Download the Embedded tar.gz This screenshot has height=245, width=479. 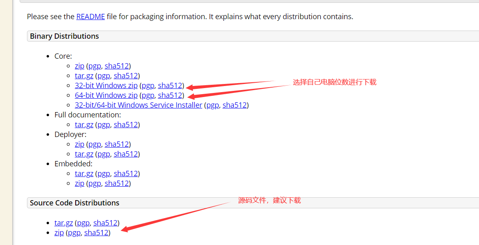tap(84, 173)
